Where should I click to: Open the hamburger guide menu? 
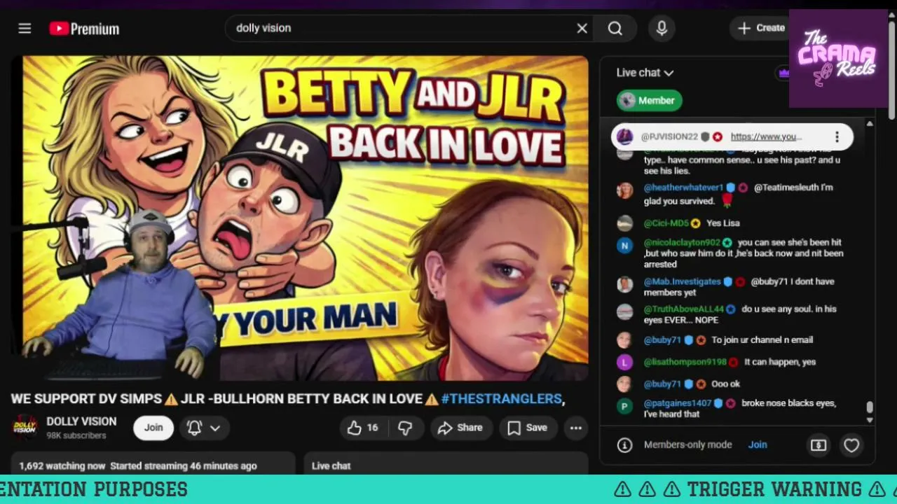tap(25, 28)
